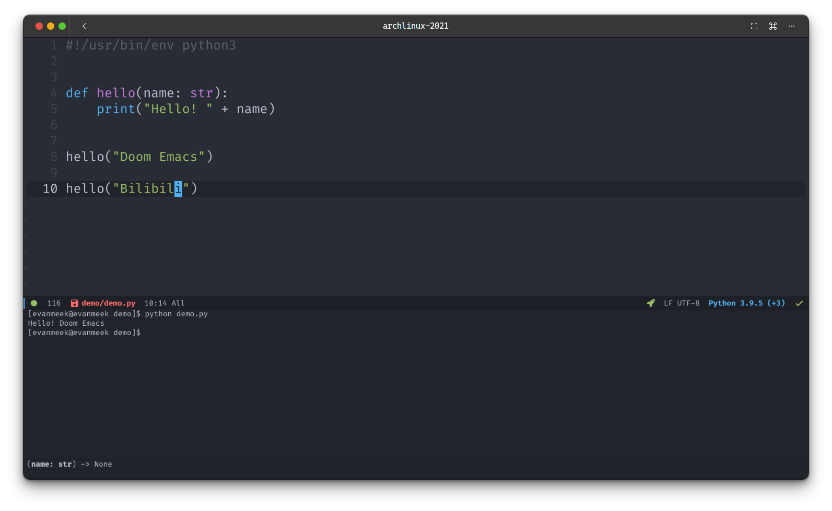Click the print call on line 5

click(x=116, y=109)
